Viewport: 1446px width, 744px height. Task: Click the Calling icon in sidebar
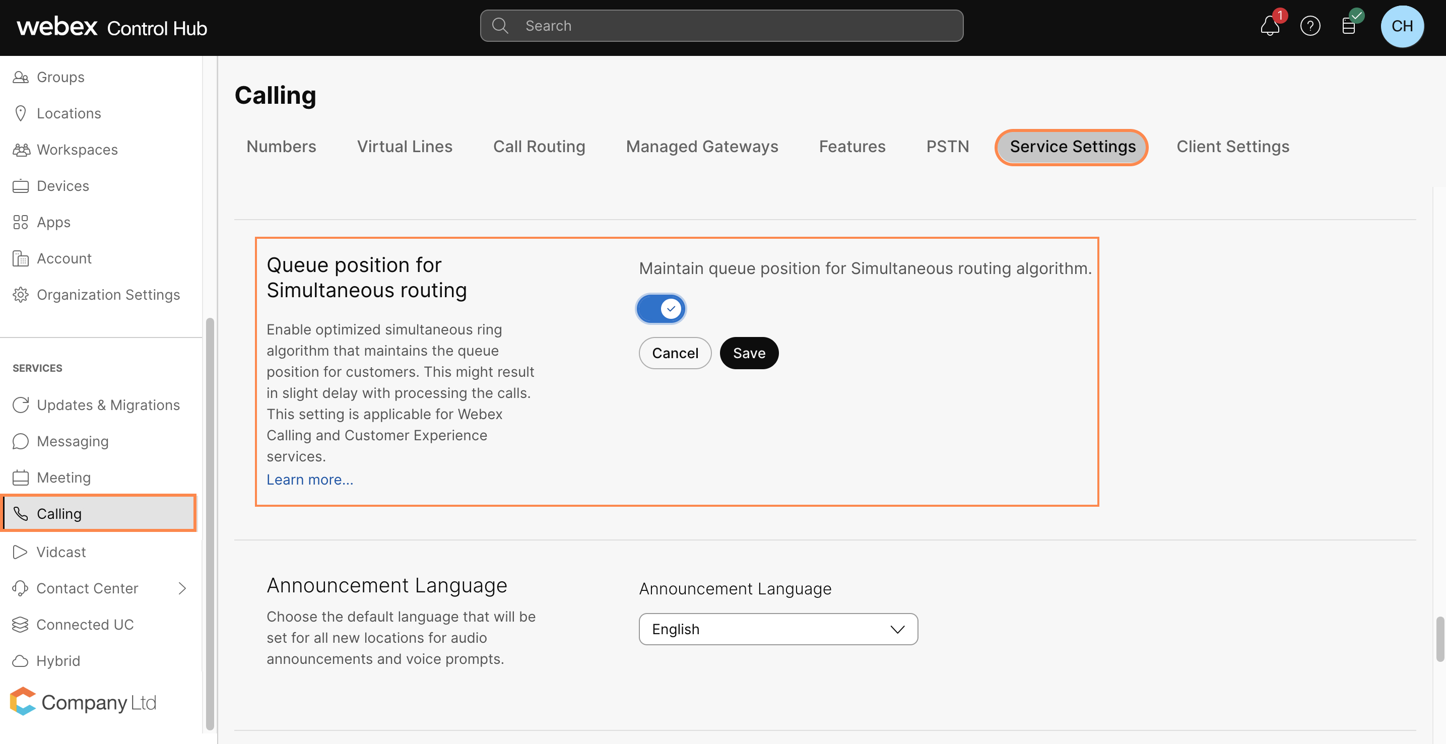[20, 513]
